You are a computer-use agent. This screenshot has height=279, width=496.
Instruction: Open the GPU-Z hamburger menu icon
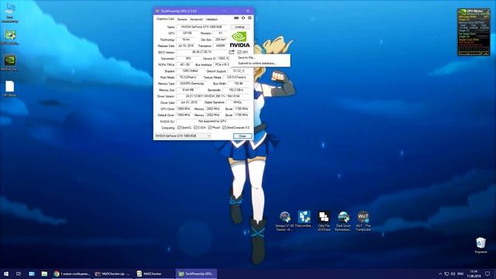[x=250, y=18]
